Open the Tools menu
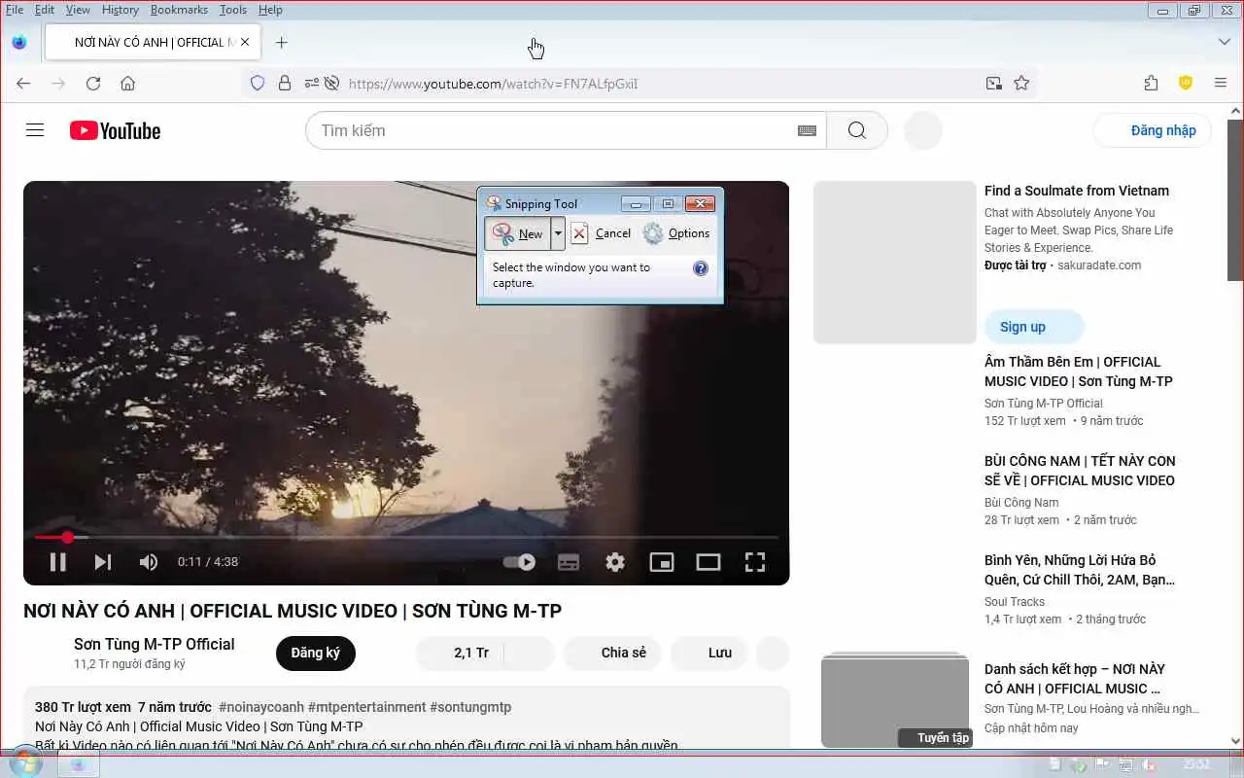The width and height of the screenshot is (1244, 778). point(233,10)
